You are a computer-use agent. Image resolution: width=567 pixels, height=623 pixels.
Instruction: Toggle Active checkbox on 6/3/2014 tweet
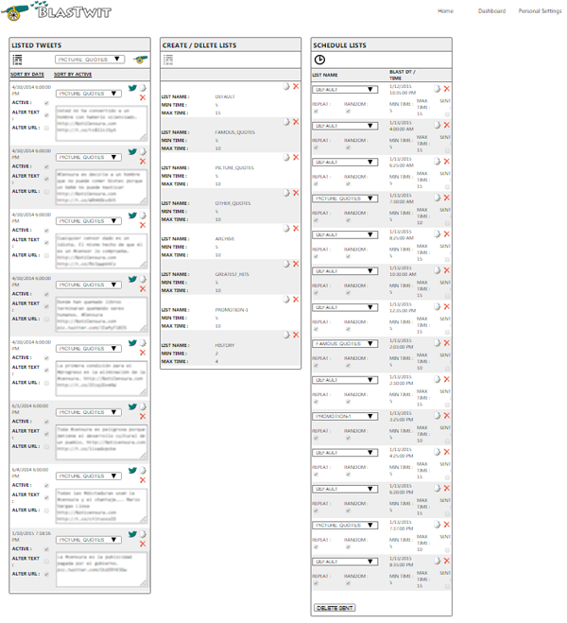[46, 422]
